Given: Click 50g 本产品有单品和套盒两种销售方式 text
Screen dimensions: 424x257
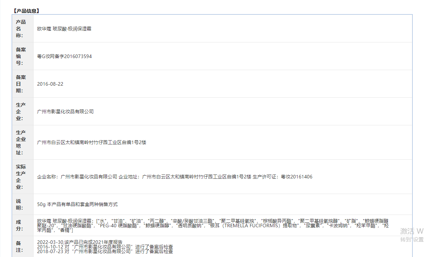Looking at the screenshot, I should 77,204.
